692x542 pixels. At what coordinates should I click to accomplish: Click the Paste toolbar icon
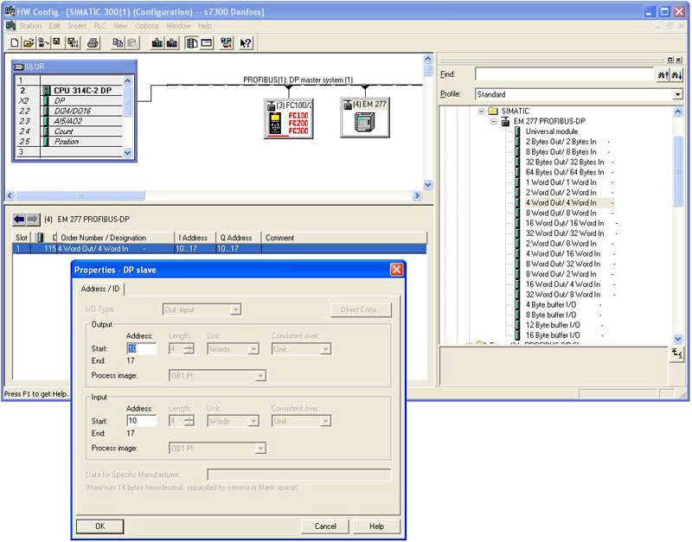coord(132,42)
